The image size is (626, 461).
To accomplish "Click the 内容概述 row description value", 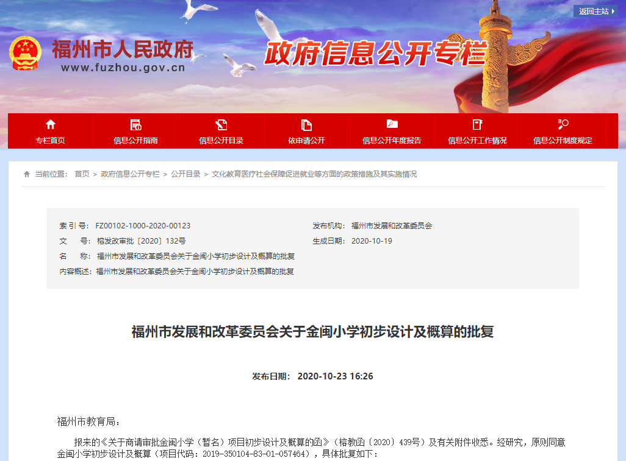I will pyautogui.click(x=195, y=272).
